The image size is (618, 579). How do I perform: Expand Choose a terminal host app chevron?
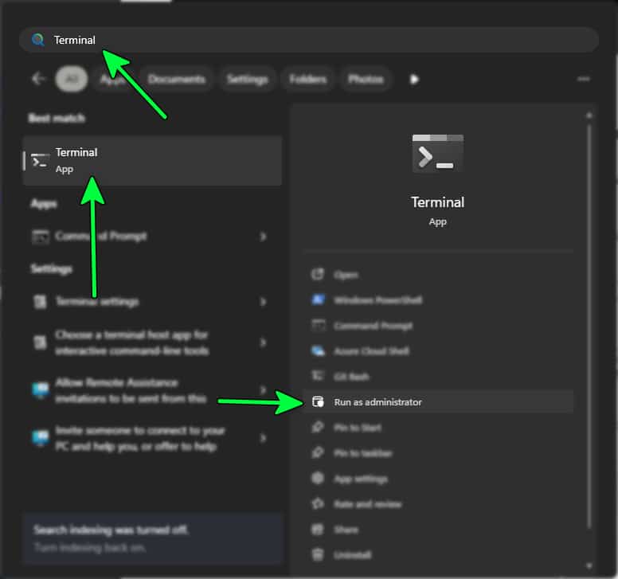click(x=264, y=342)
